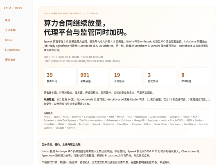
Task: Select Advantest in the coverage list
Action: (49, 120)
